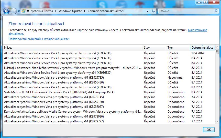Maximize the Windows Update window
Image resolution: width=221 pixels, height=138 pixels.
coord(205,2)
